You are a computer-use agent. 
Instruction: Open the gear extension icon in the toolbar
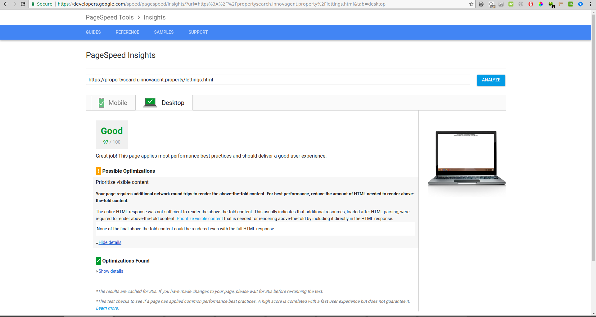click(x=481, y=4)
